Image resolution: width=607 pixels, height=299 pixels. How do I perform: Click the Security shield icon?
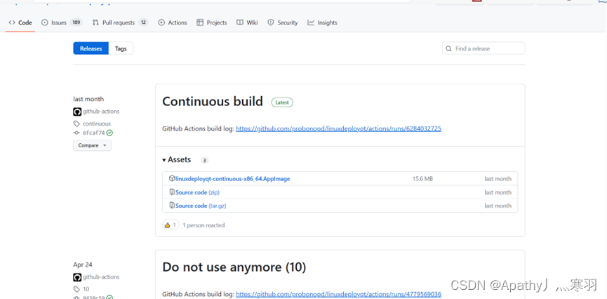(271, 22)
